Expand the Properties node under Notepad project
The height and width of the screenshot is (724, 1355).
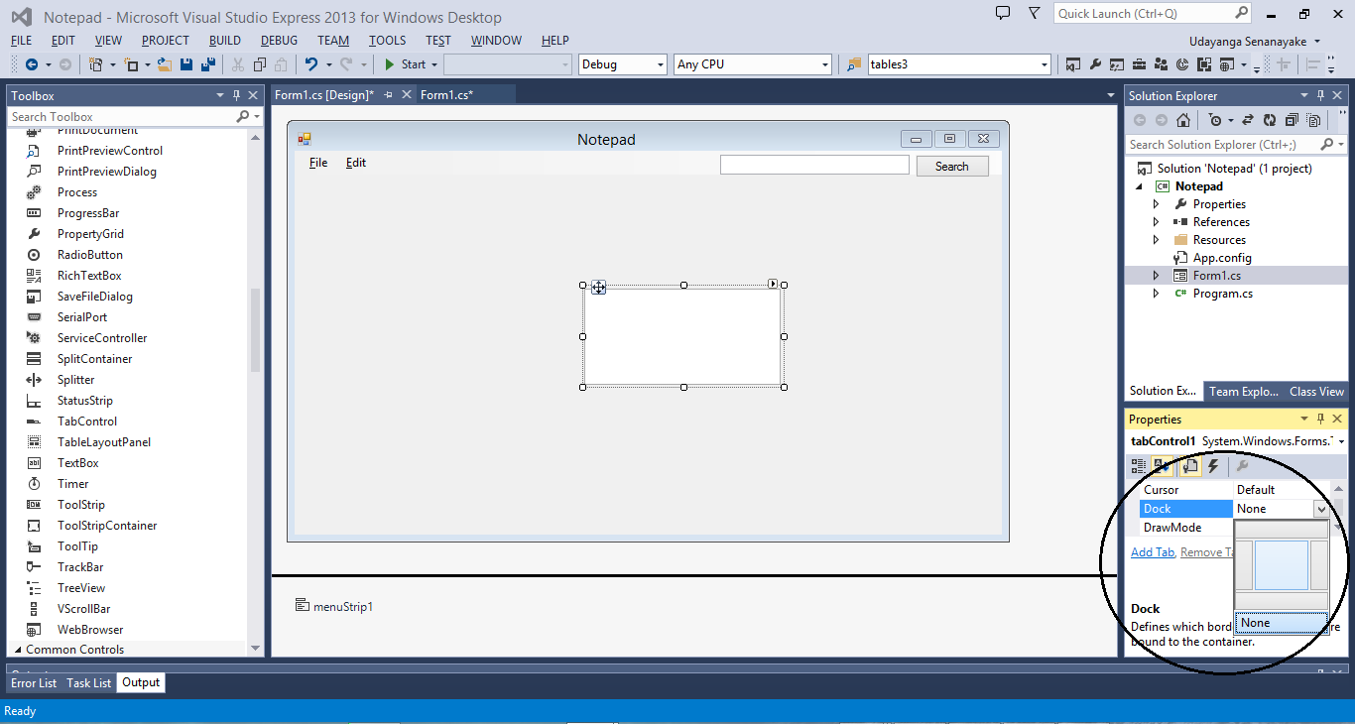1154,203
